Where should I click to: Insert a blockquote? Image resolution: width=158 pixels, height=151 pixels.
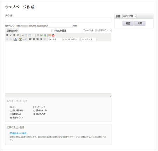(22, 35)
